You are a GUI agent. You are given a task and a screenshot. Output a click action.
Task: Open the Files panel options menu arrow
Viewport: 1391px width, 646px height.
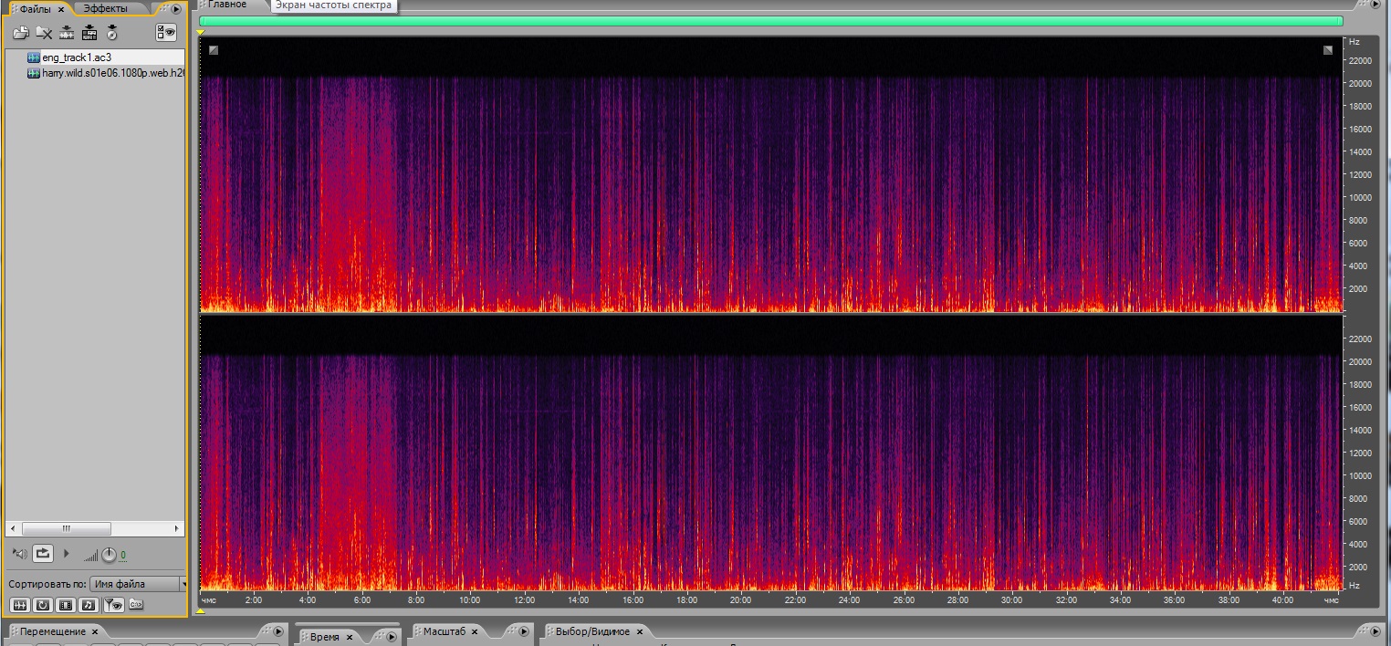coord(177,9)
